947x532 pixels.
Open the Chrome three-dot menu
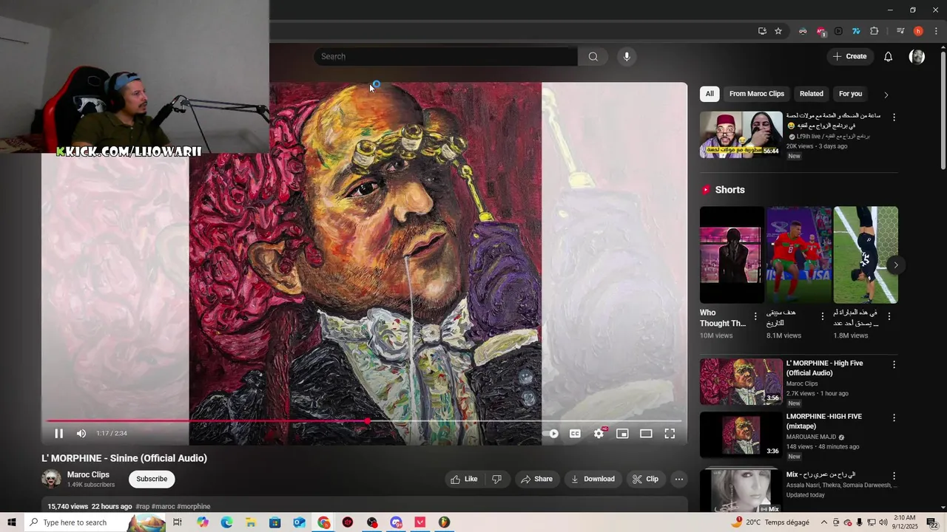(936, 31)
